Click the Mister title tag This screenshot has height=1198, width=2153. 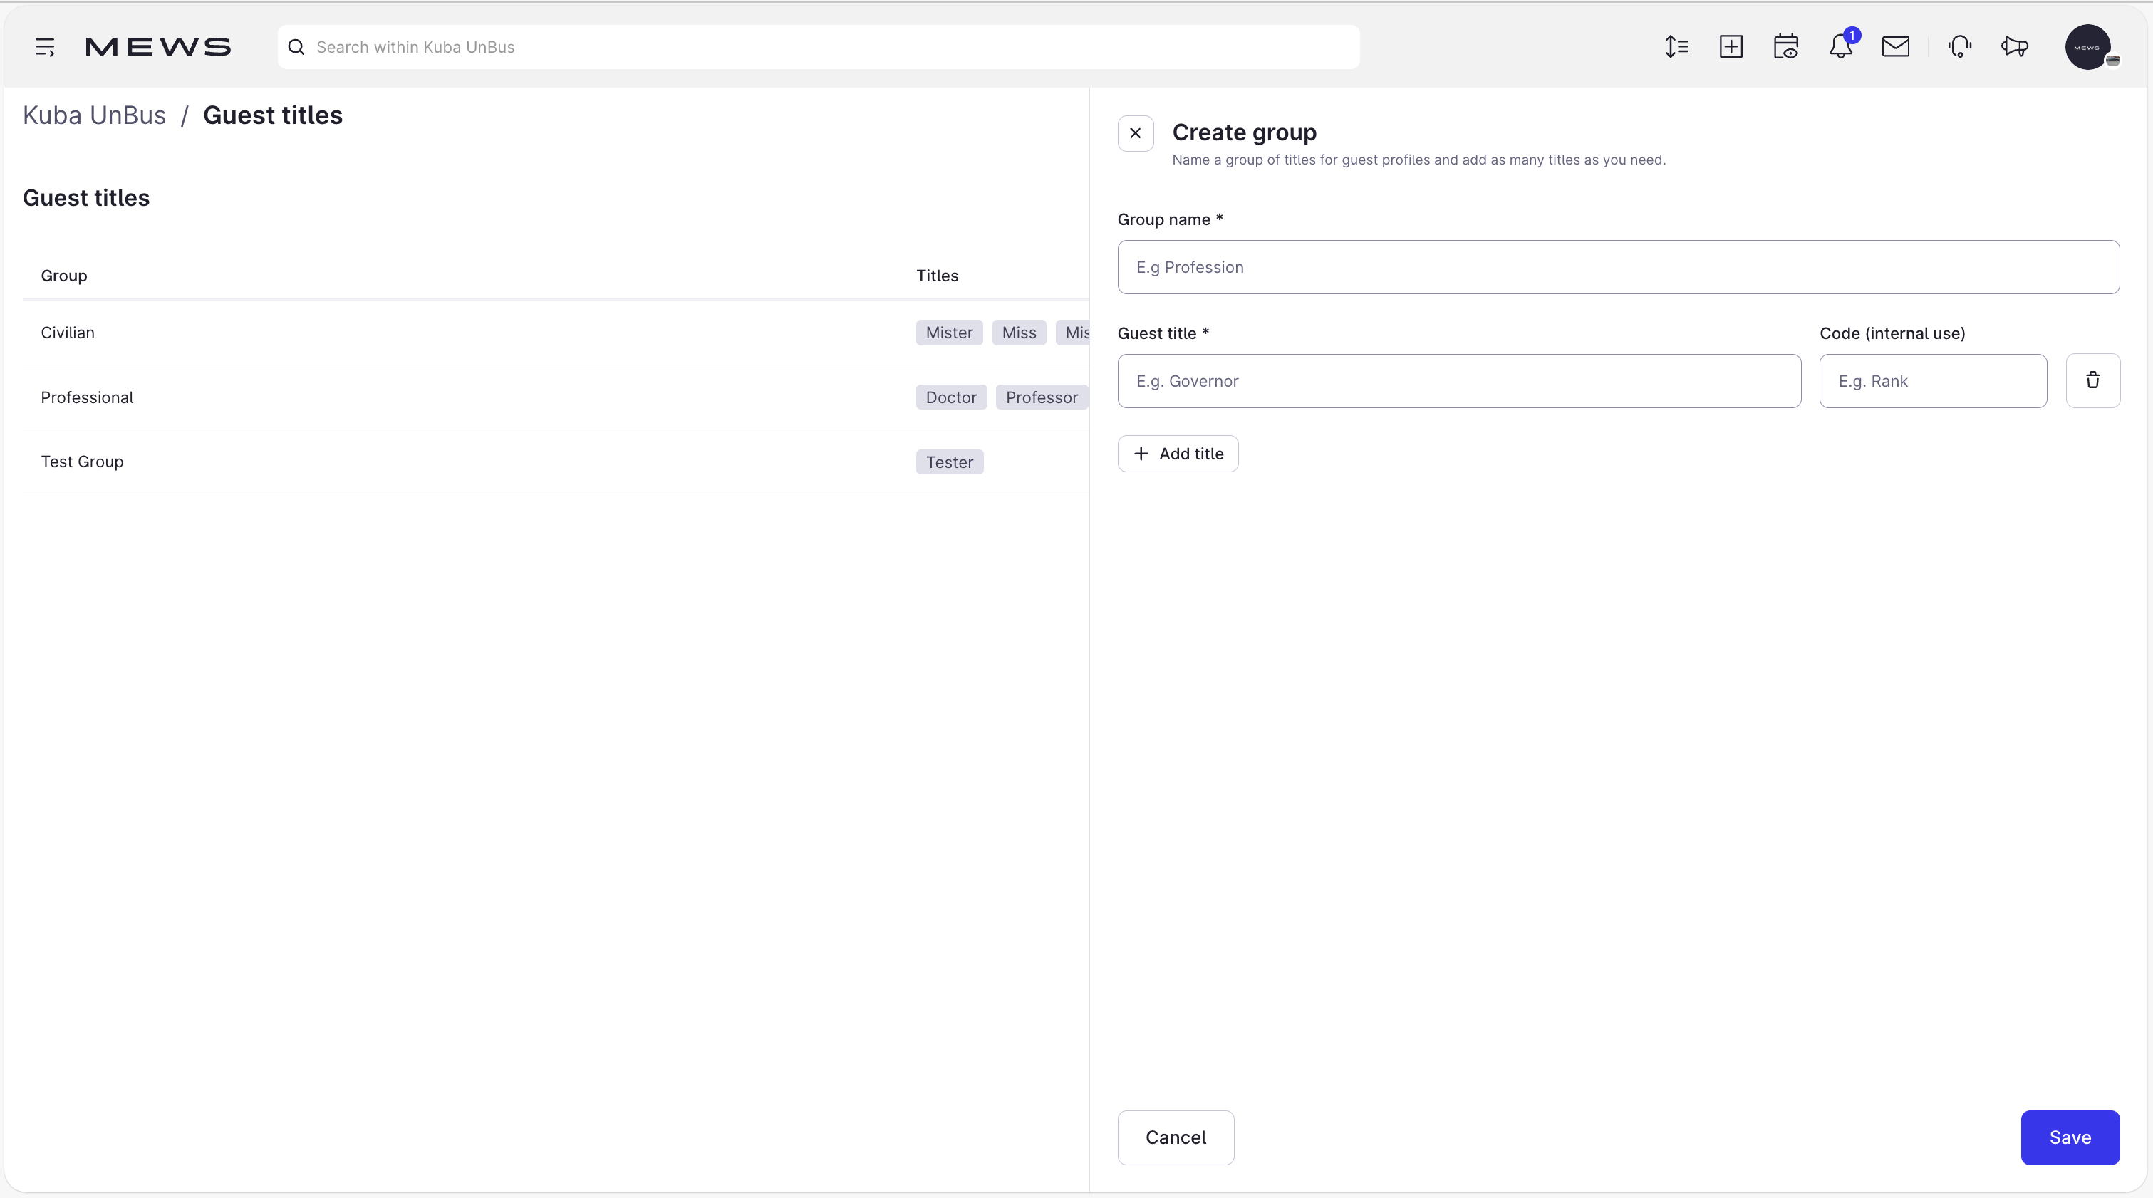point(949,333)
